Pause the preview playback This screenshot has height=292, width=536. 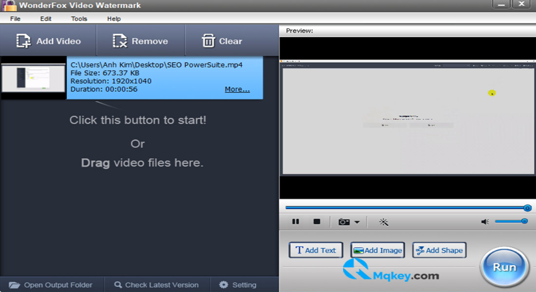coord(296,221)
